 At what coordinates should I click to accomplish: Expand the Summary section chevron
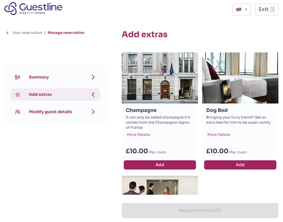[x=93, y=77]
